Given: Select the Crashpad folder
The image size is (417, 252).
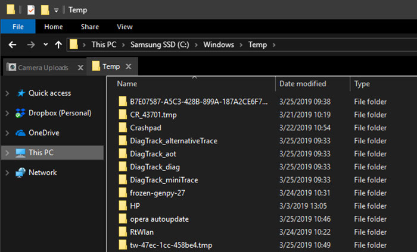Looking at the screenshot, I should click(x=145, y=128).
